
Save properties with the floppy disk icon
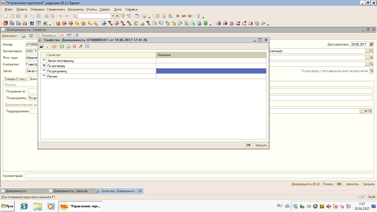pos(41,46)
